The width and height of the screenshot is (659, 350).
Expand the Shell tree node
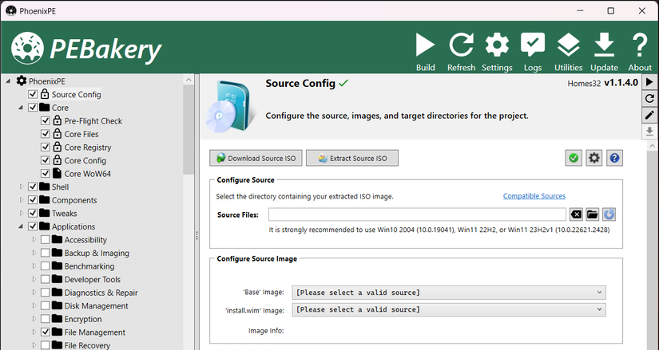[x=21, y=187]
